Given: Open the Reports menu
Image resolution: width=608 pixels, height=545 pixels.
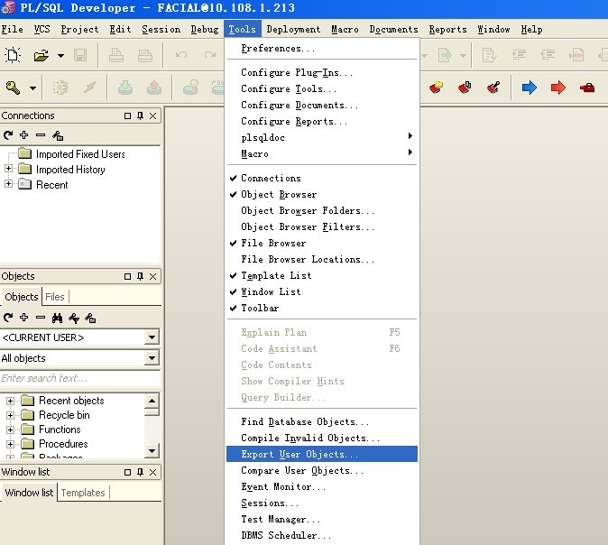Looking at the screenshot, I should pos(447,30).
